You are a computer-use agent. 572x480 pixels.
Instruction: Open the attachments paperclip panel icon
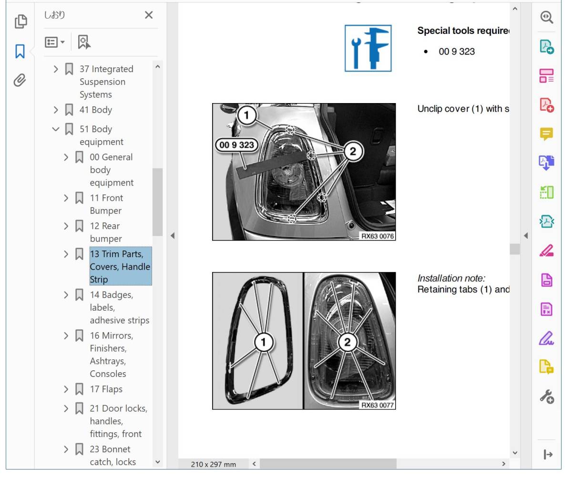point(20,80)
